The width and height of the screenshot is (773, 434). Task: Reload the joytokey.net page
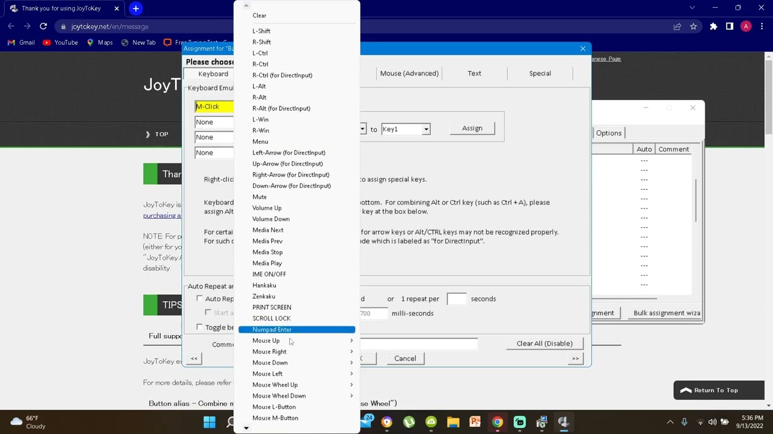coord(43,27)
